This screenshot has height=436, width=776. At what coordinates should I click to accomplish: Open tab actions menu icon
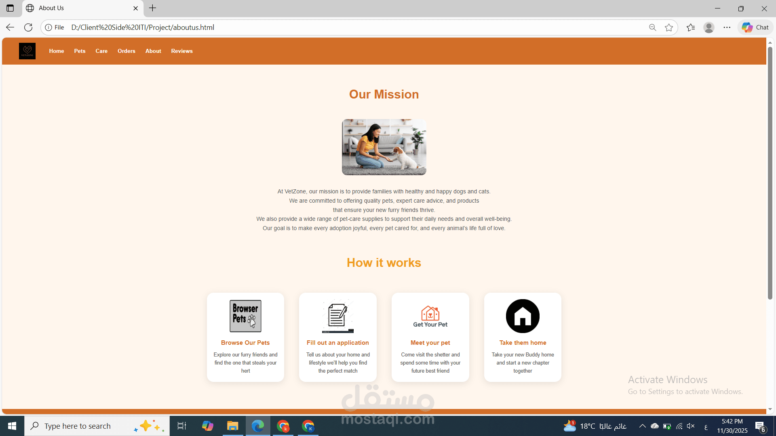(x=10, y=8)
